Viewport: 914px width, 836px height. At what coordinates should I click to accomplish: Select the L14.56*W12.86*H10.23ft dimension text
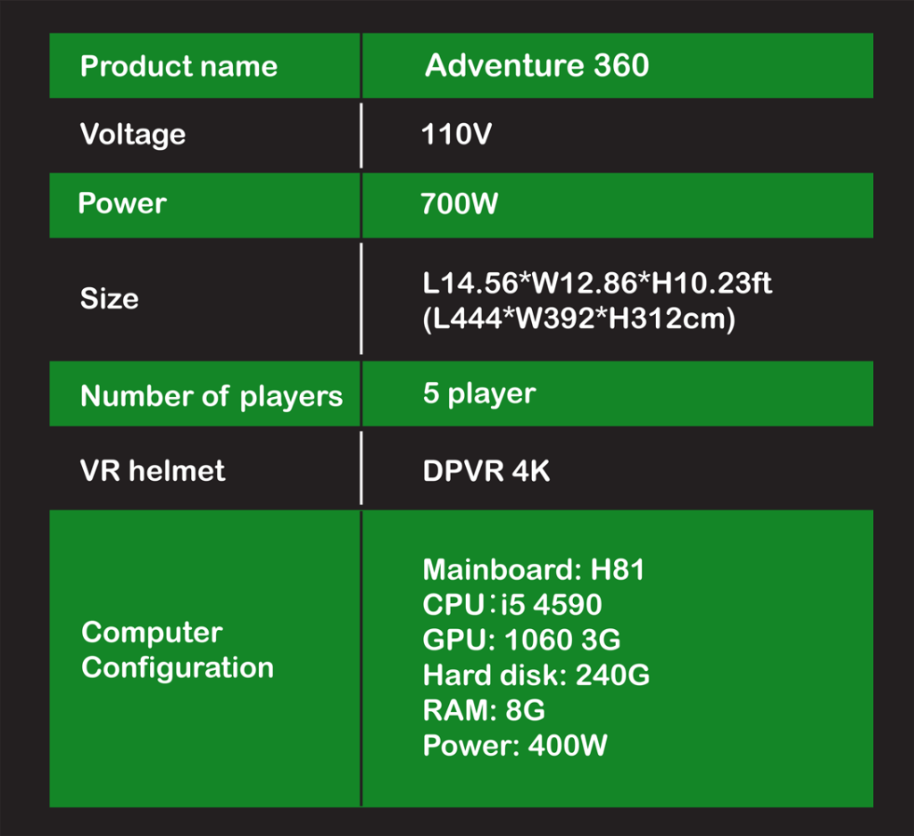pos(597,283)
